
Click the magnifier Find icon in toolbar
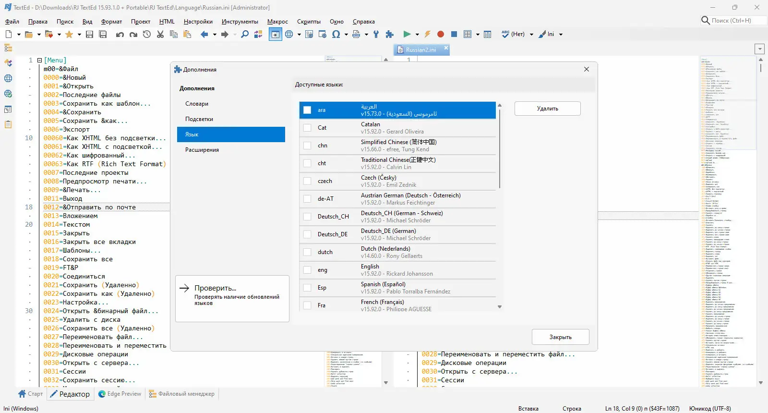click(245, 34)
